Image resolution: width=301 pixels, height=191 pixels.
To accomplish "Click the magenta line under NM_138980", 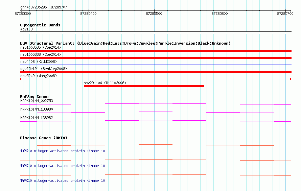I will coord(156,112).
